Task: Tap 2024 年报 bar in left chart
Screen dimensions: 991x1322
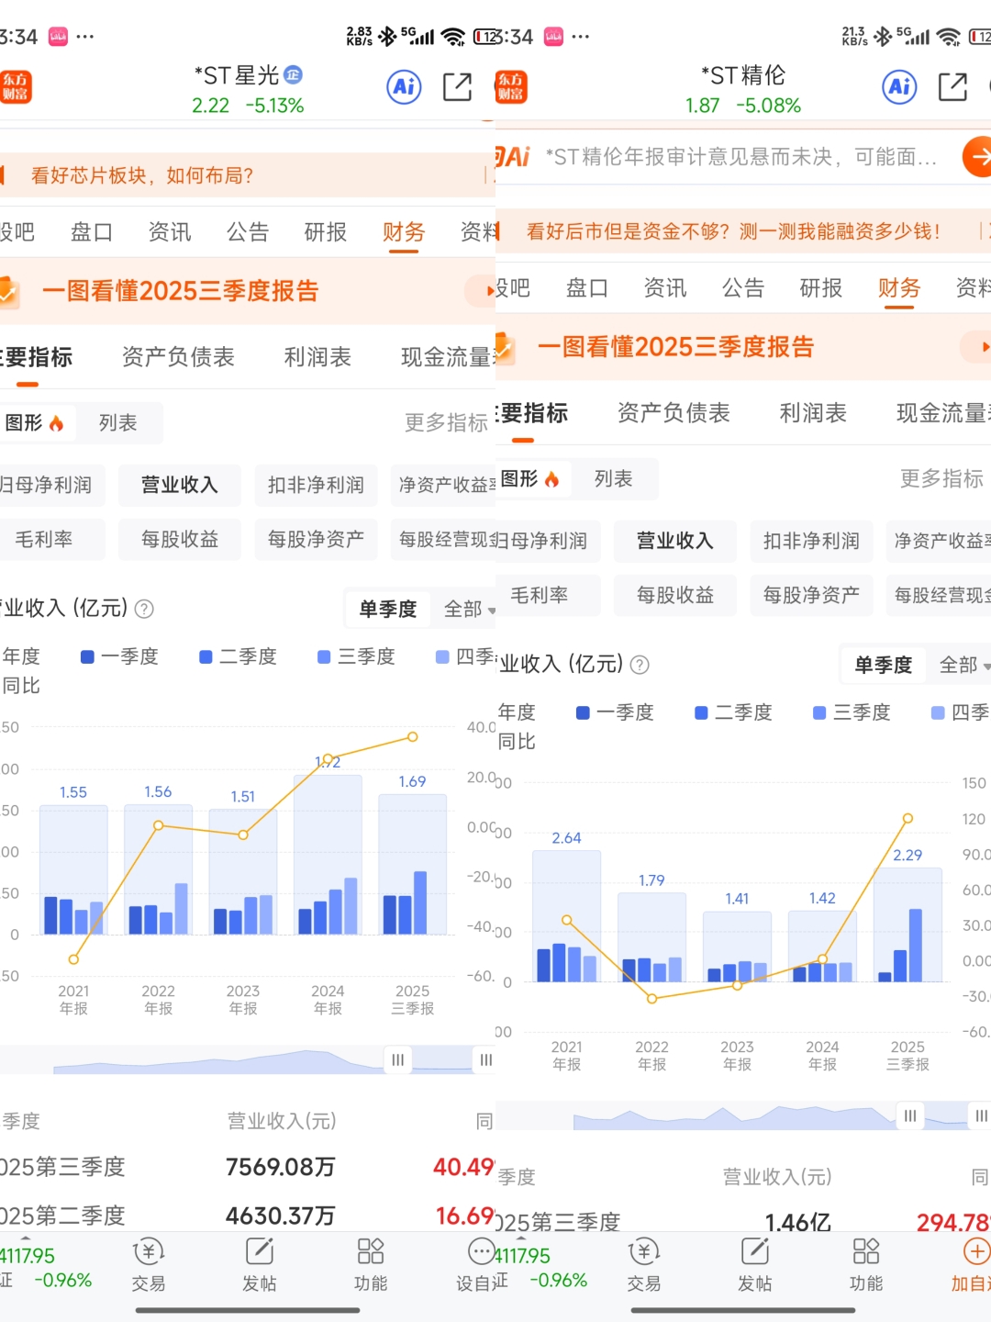Action: coord(328,854)
